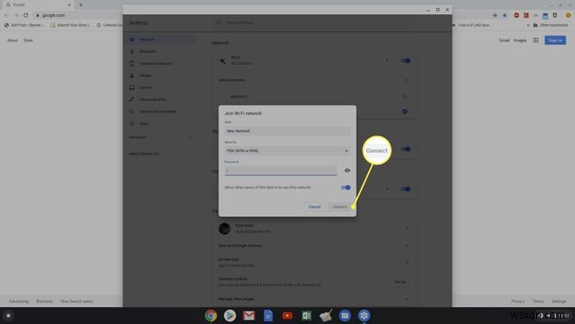Click the blue add icon below Add Wi-Fi
The height and width of the screenshot is (324, 575).
point(404,112)
